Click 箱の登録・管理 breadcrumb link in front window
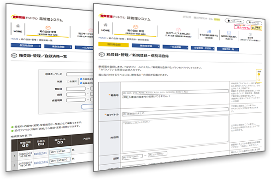271x179 pixels. coord(116,39)
